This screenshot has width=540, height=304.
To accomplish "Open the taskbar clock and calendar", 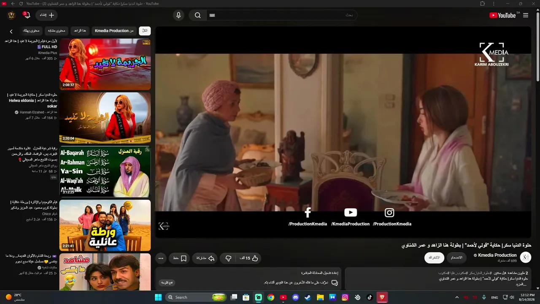I will (527, 297).
